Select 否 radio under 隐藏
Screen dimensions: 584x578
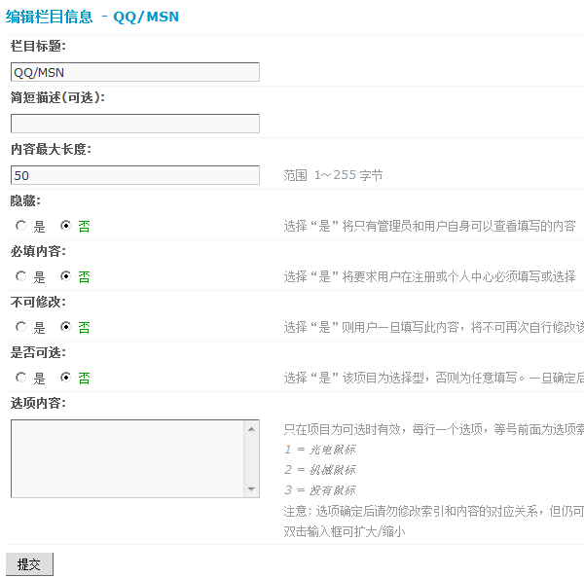(65, 226)
